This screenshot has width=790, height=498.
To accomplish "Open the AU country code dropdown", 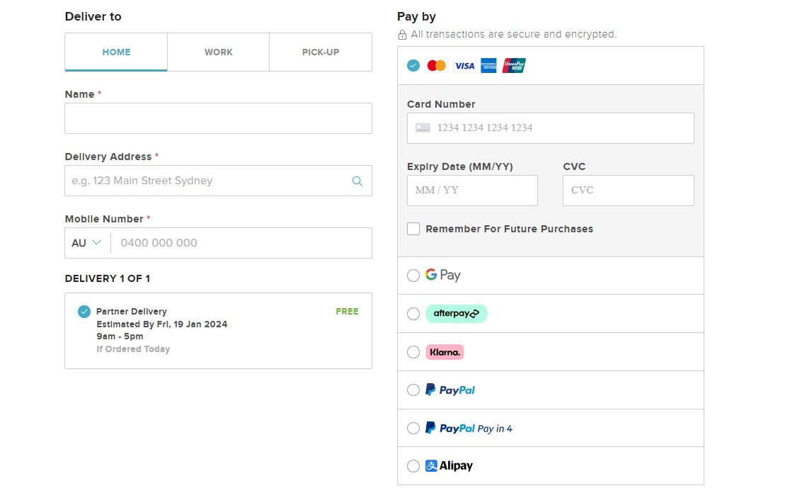I will click(x=85, y=242).
